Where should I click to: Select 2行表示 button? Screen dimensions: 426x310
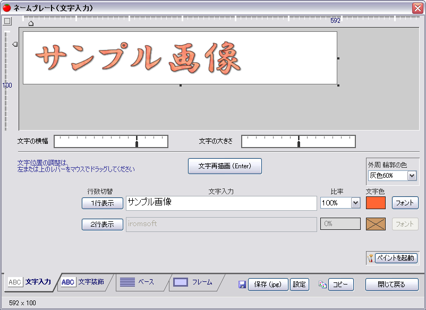[x=103, y=225]
